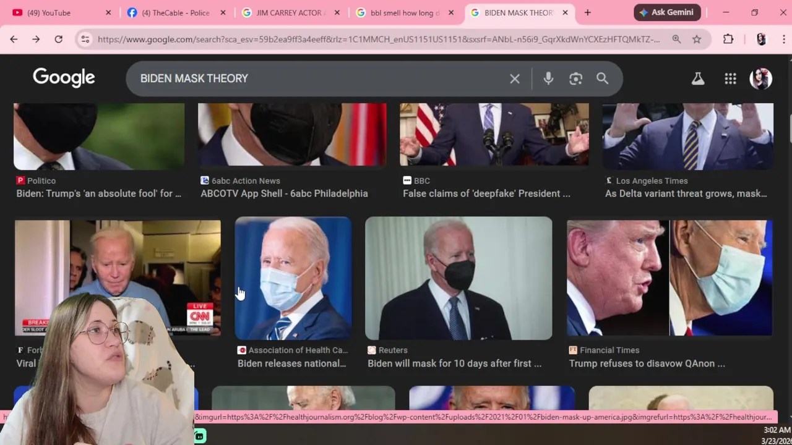Open 6abc black mask close-up thumbnail

tap(292, 135)
